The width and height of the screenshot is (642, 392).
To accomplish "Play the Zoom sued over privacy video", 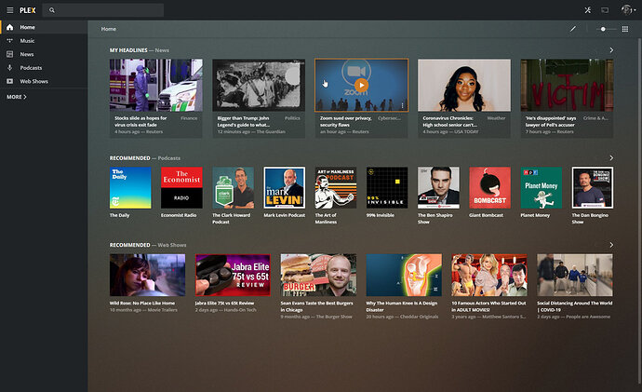I will tap(361, 86).
